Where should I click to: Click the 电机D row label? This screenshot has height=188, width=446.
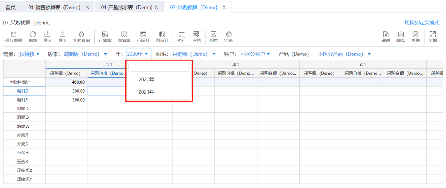pos(23,91)
